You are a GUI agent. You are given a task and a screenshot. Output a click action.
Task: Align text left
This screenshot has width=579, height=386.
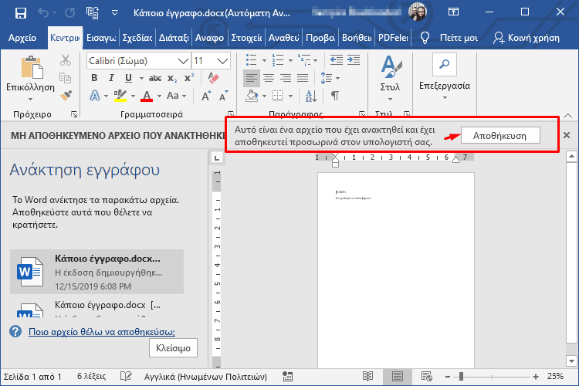click(x=252, y=78)
